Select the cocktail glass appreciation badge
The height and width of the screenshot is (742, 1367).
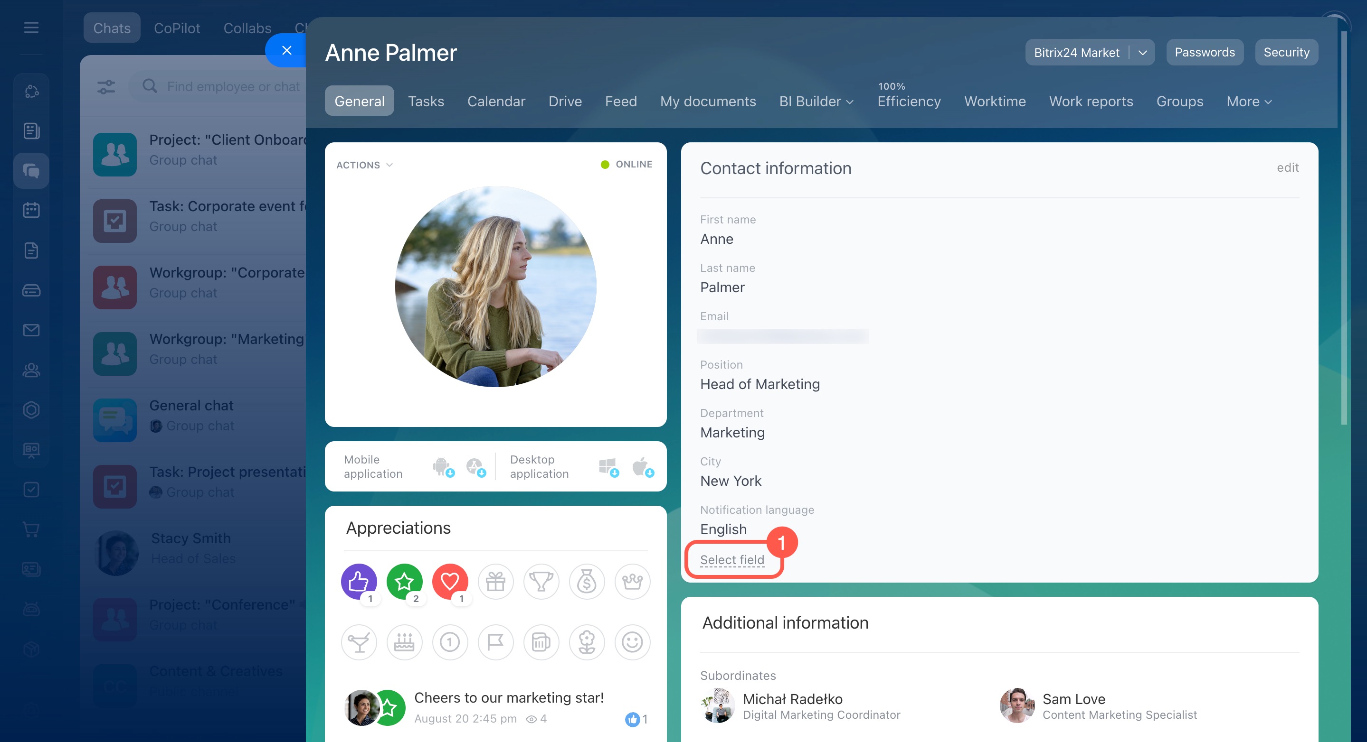click(359, 642)
